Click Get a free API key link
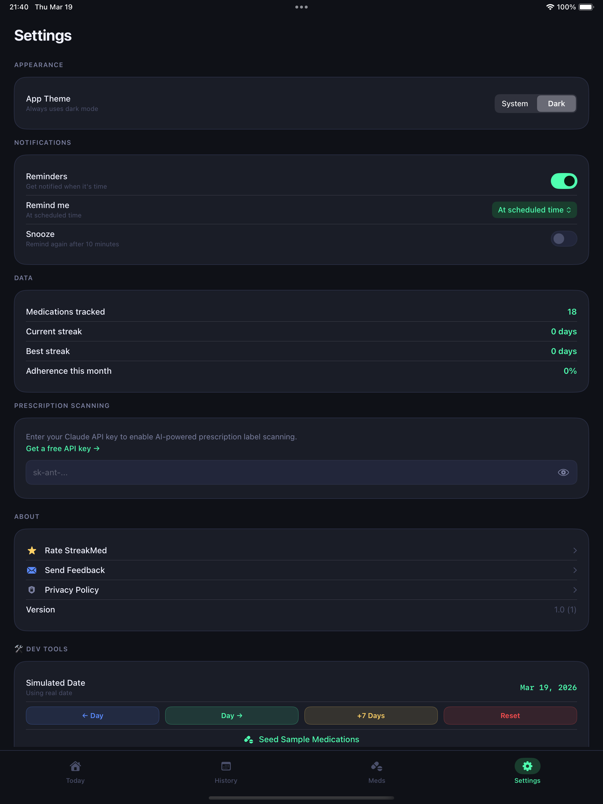 [x=62, y=448]
